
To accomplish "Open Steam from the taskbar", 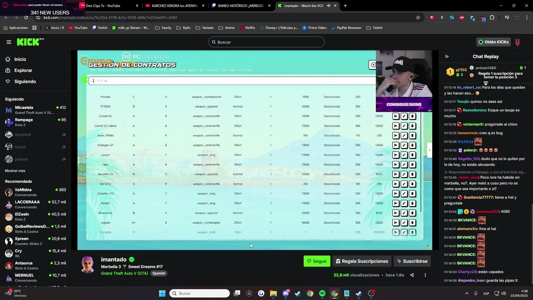I will (298, 293).
